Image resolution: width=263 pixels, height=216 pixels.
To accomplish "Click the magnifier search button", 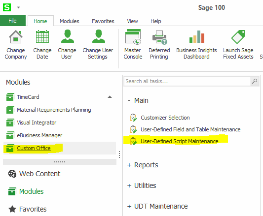I will tap(255, 81).
